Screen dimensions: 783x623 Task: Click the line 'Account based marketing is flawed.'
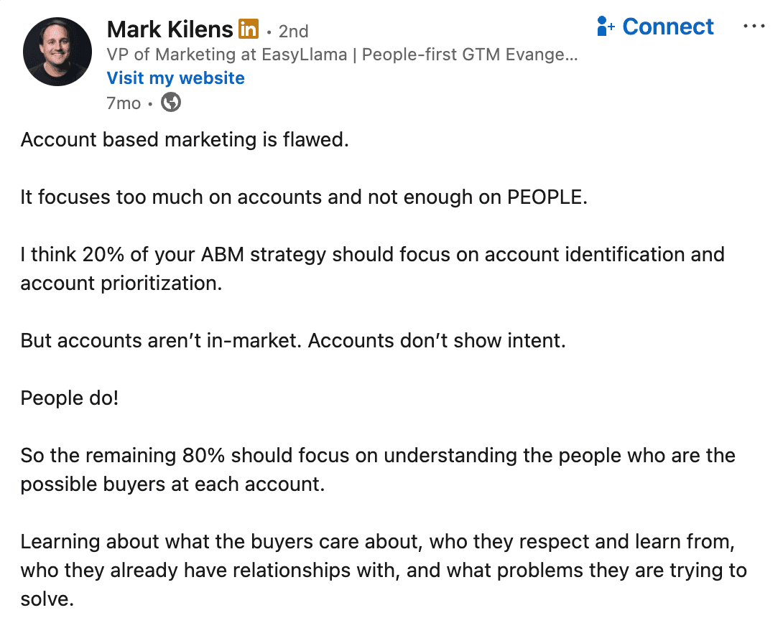tap(185, 139)
